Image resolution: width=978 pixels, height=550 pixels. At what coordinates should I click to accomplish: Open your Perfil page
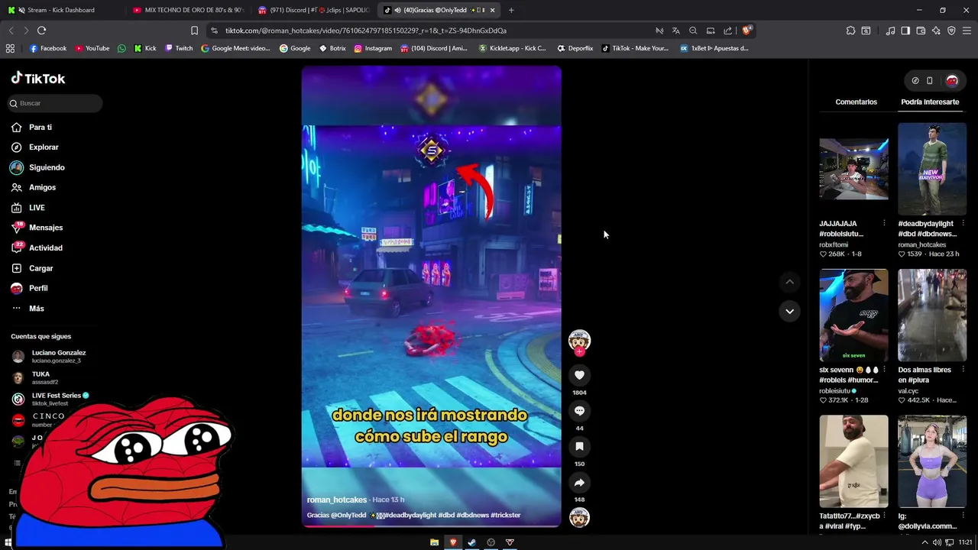29,288
